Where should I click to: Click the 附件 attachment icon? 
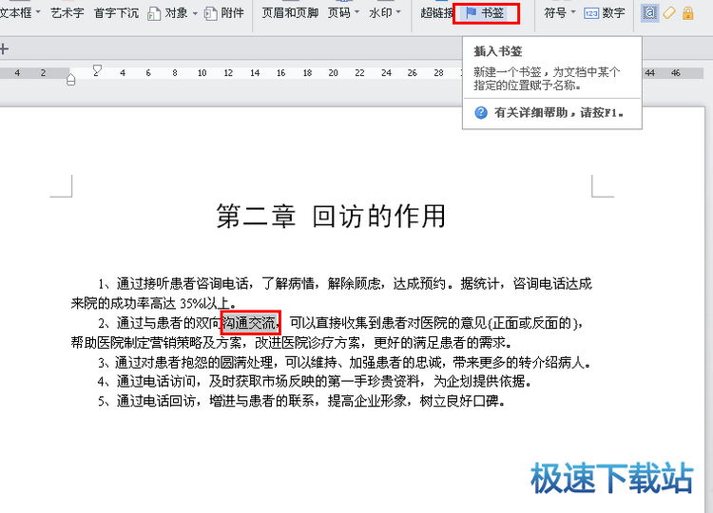click(x=210, y=13)
